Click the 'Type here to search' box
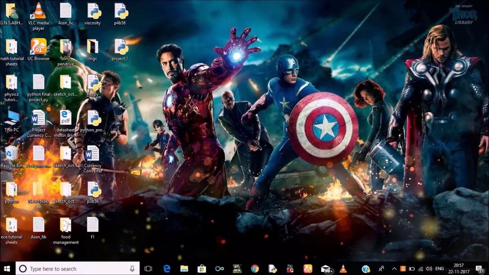This screenshot has width=489, height=275. tap(78, 269)
